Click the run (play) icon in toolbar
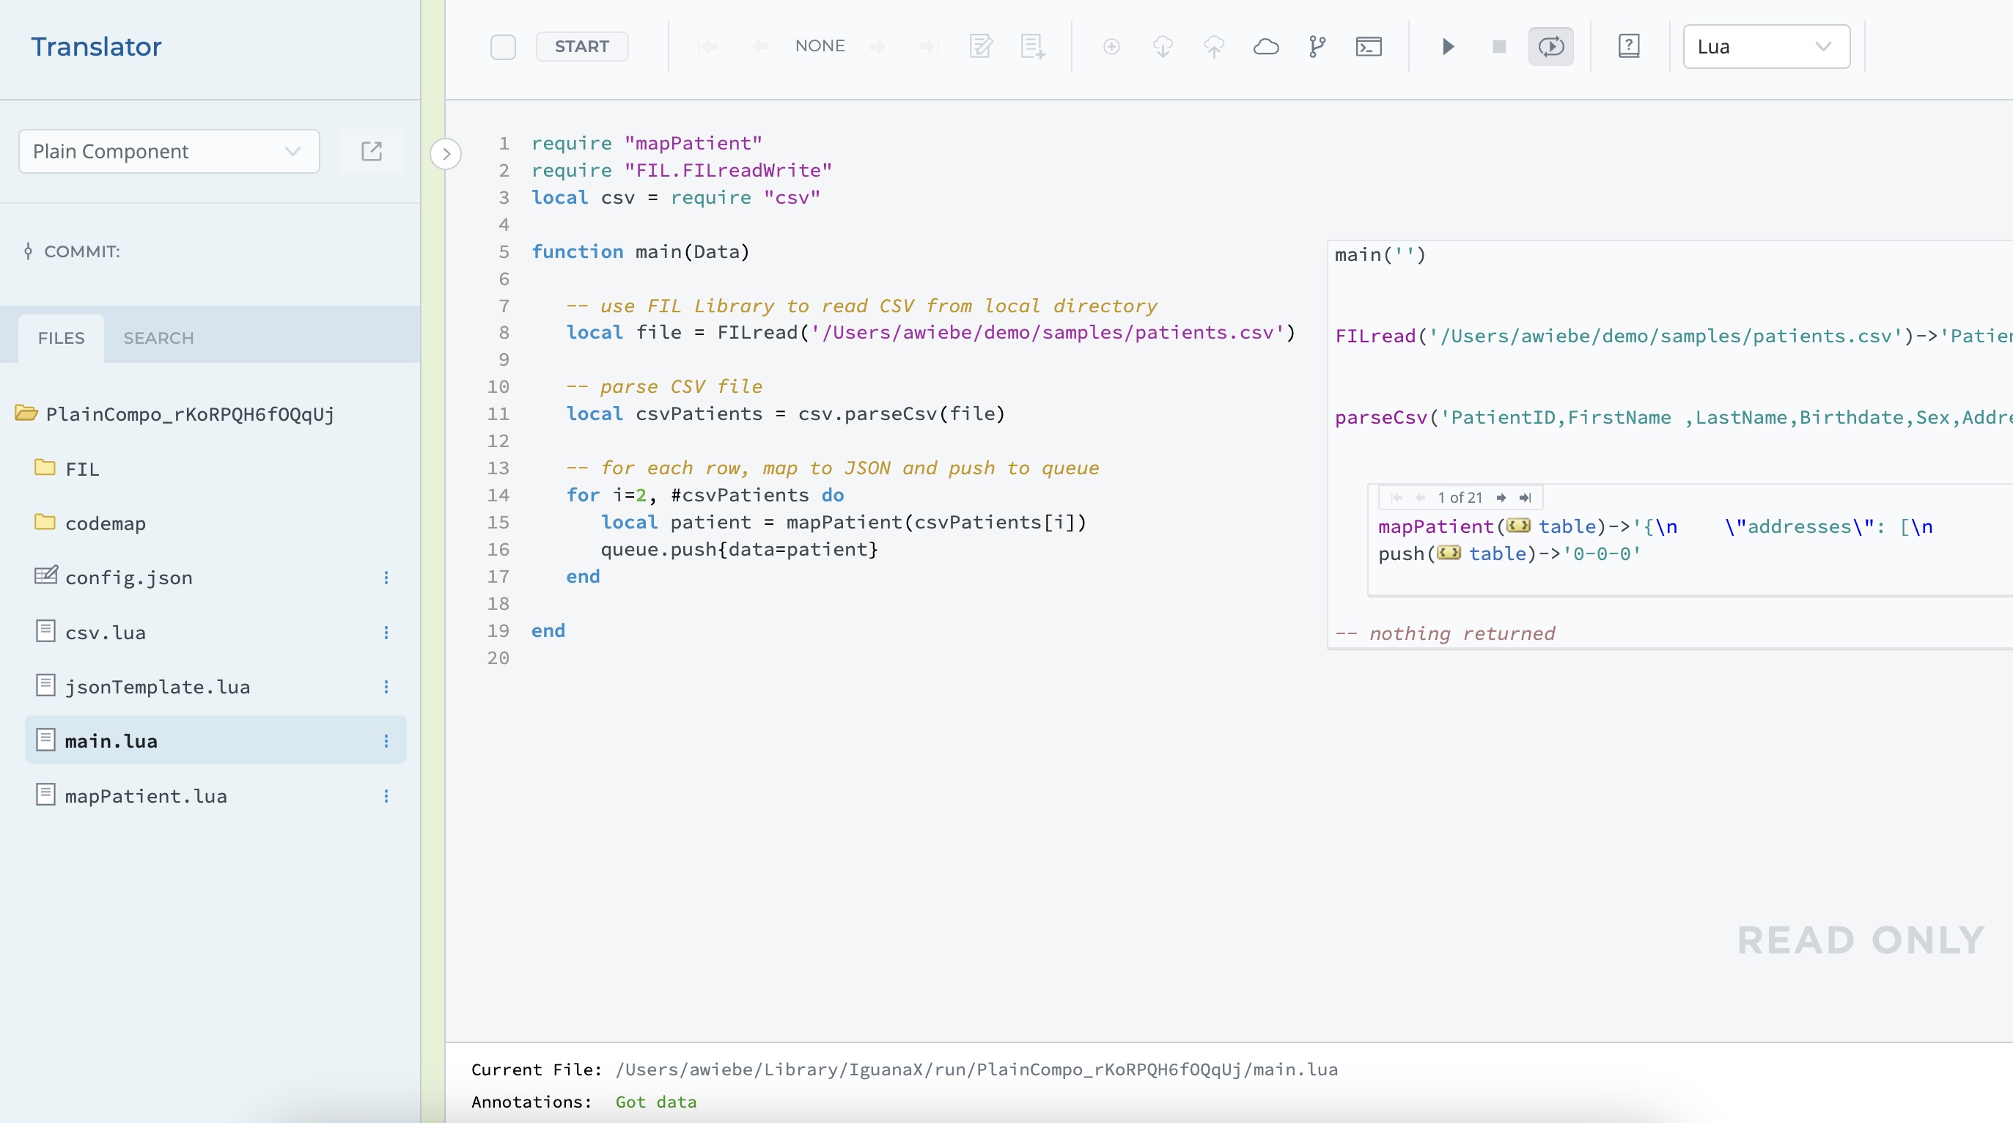The height and width of the screenshot is (1123, 2013). tap(1447, 47)
